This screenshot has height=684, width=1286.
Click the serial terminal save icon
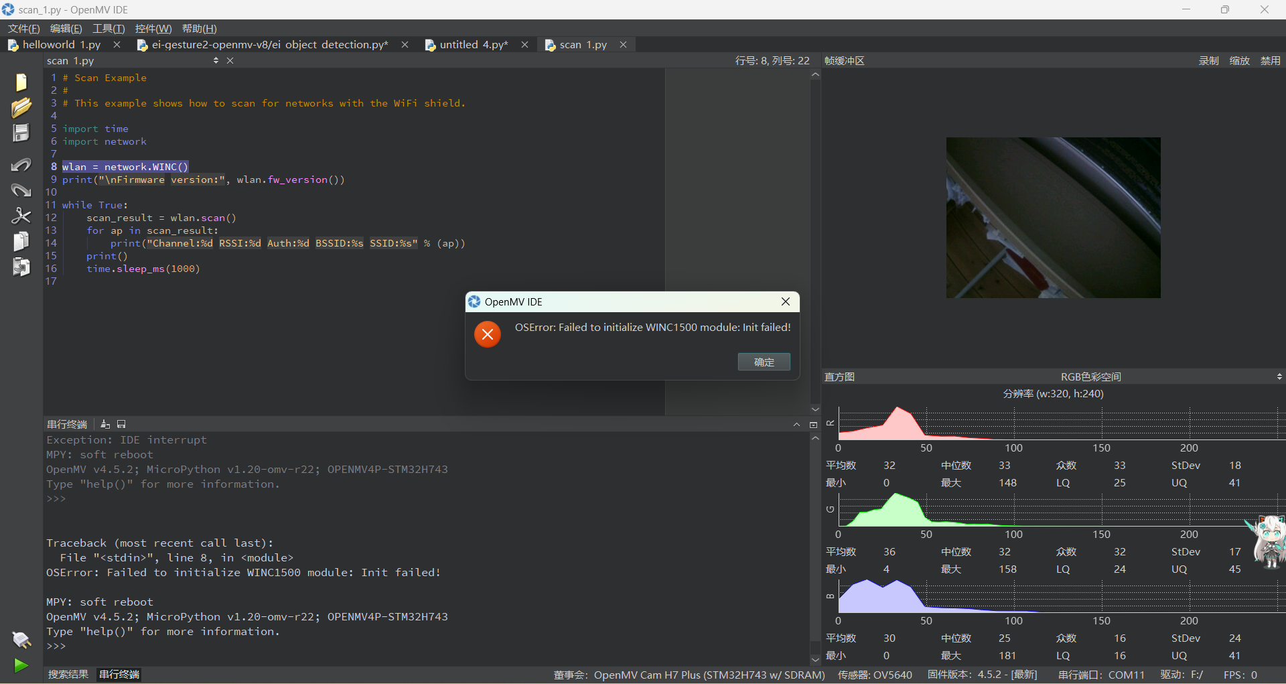tap(121, 424)
